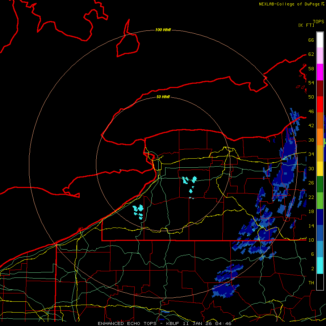Click the legend value '38'
Viewport: 326px width, 326px height.
click(311, 140)
